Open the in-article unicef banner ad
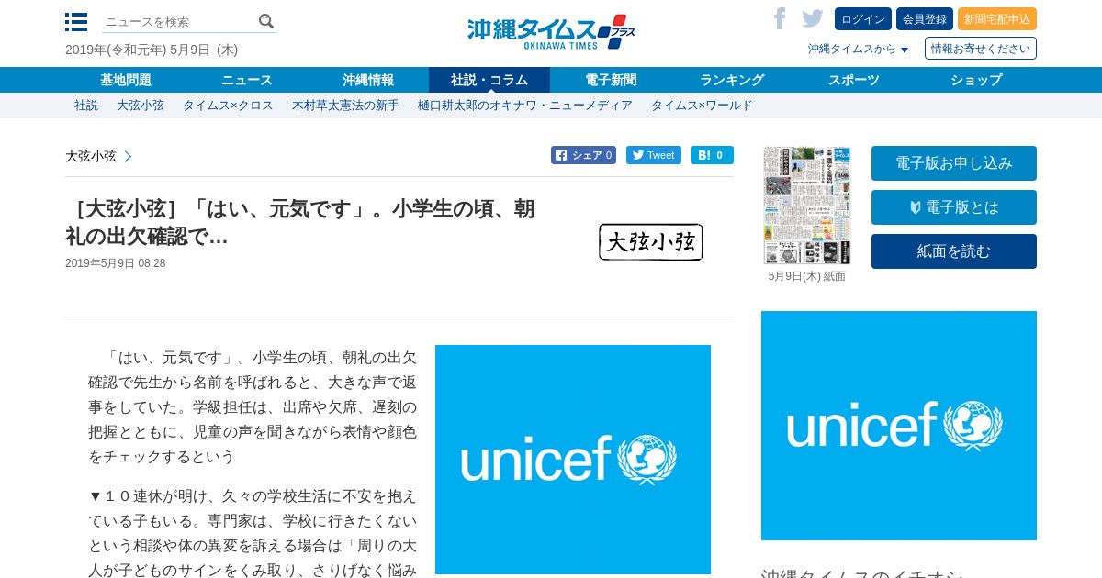Image resolution: width=1102 pixels, height=578 pixels. point(573,460)
